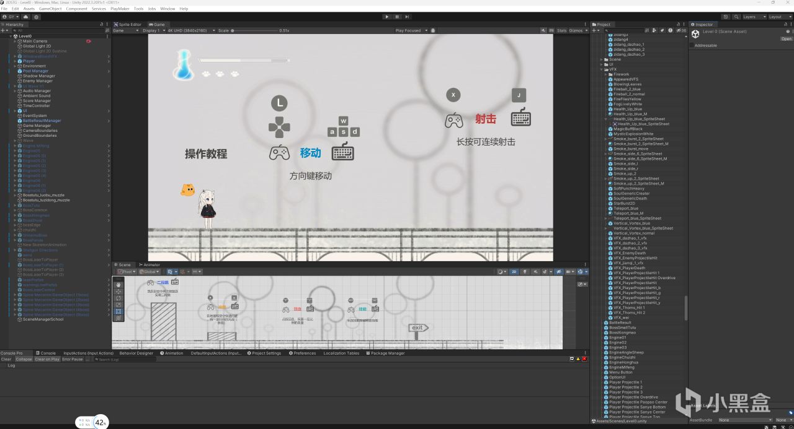Click the bug icon beside Play Focused
The image size is (794, 429).
click(433, 30)
